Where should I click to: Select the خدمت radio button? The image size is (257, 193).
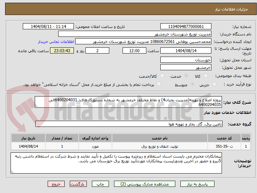tap(186, 76)
